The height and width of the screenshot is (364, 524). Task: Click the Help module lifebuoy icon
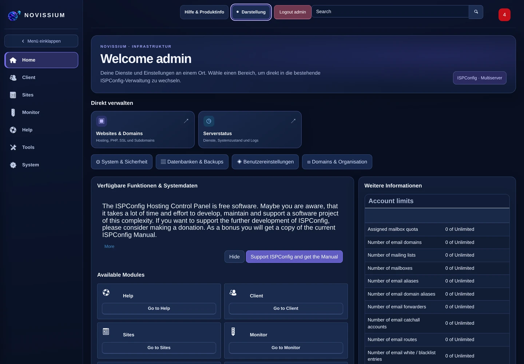(106, 292)
